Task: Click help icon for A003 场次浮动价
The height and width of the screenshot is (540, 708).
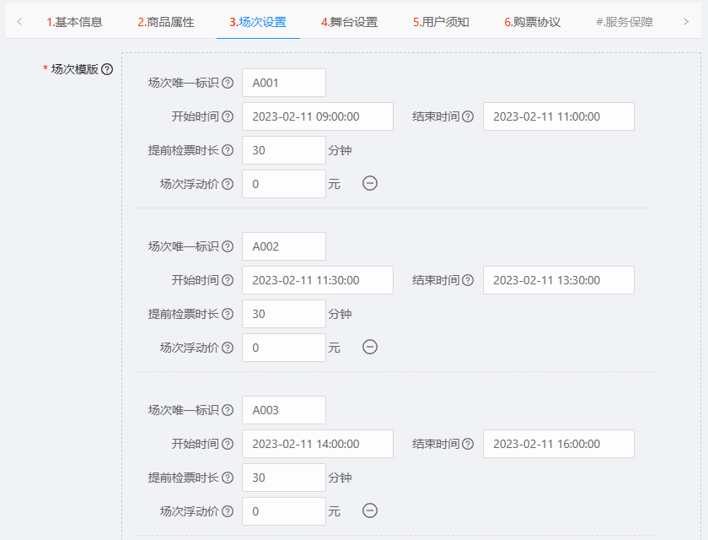Action: click(x=228, y=511)
